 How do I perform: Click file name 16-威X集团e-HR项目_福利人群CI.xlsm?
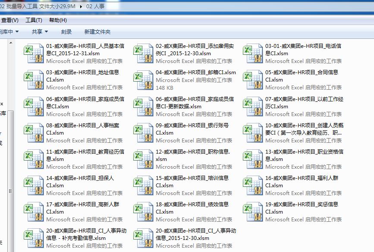(302, 182)
